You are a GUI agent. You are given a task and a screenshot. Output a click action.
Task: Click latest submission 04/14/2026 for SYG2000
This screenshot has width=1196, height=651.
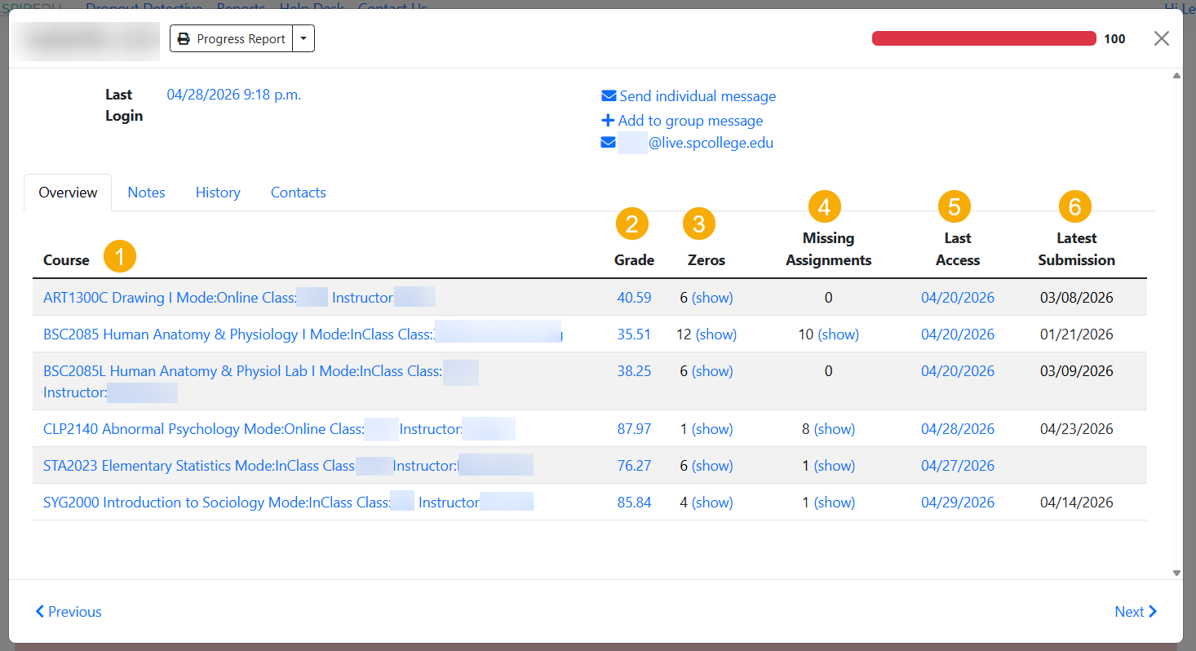tap(1076, 503)
